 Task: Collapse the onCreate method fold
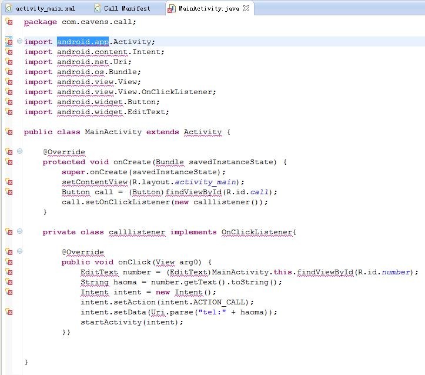pyautogui.click(x=19, y=152)
